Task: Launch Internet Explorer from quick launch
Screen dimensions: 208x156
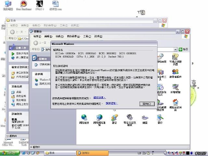Action: (24, 153)
